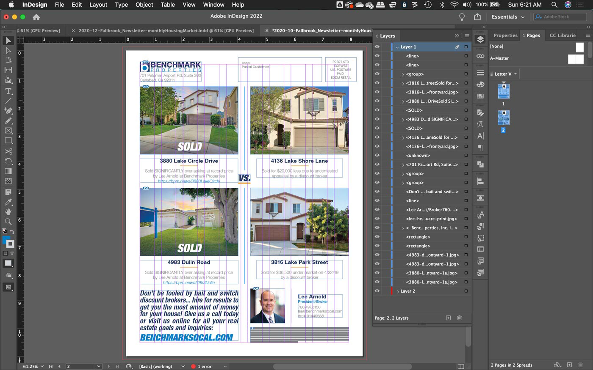This screenshot has height=370, width=593.
Task: Go to next page arrow
Action: point(109,367)
